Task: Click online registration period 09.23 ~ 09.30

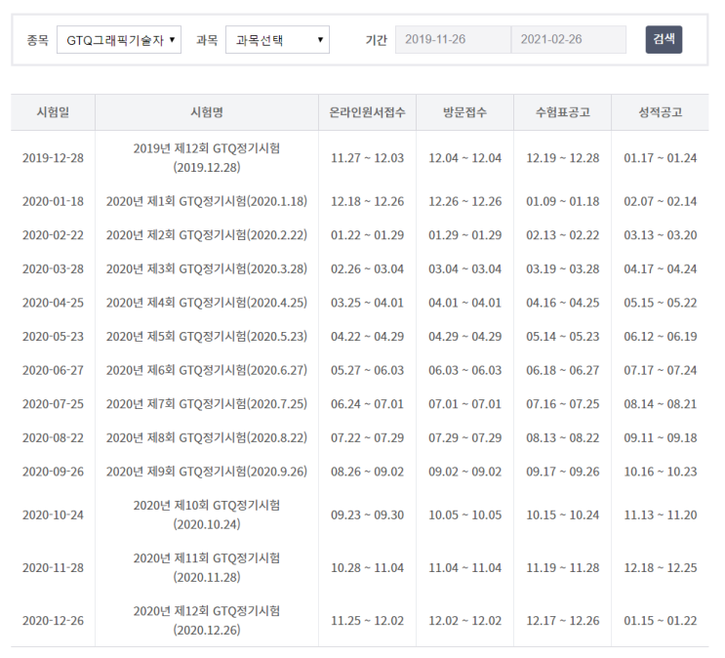Action: pyautogui.click(x=367, y=515)
